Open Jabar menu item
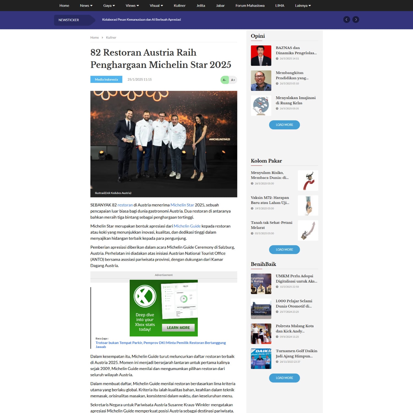This screenshot has height=413, width=413. tap(220, 6)
